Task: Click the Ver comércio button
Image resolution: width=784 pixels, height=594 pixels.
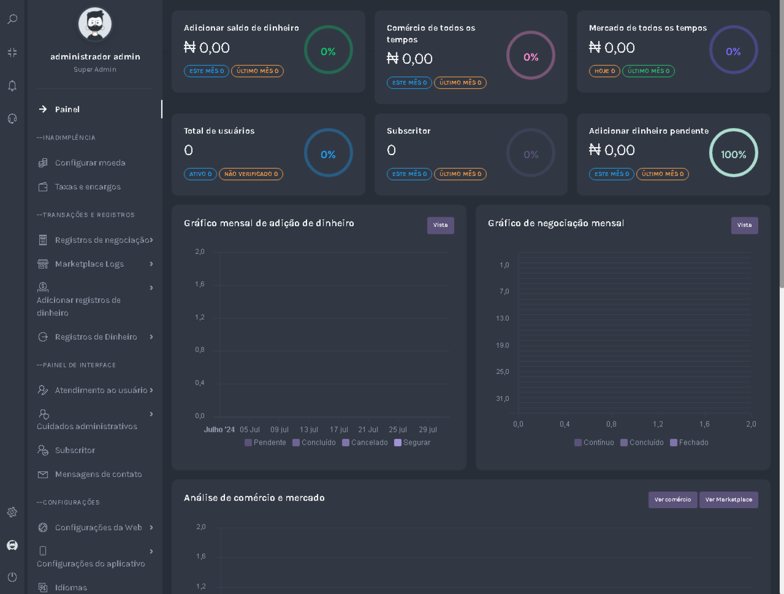Action: (x=673, y=500)
